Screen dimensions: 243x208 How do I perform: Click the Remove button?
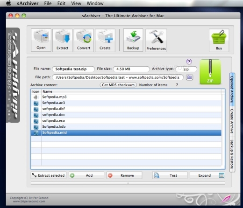[124, 175]
